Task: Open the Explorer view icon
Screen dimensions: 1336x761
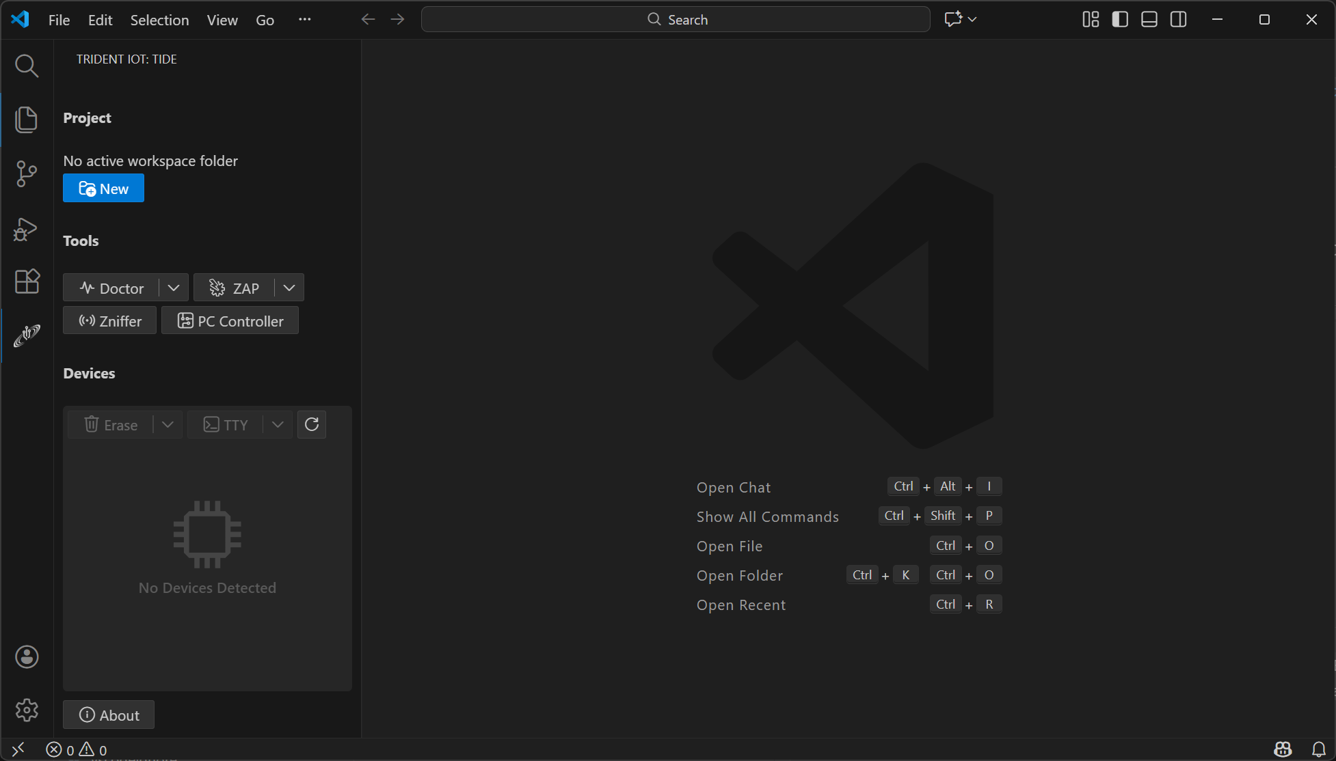Action: [x=27, y=120]
